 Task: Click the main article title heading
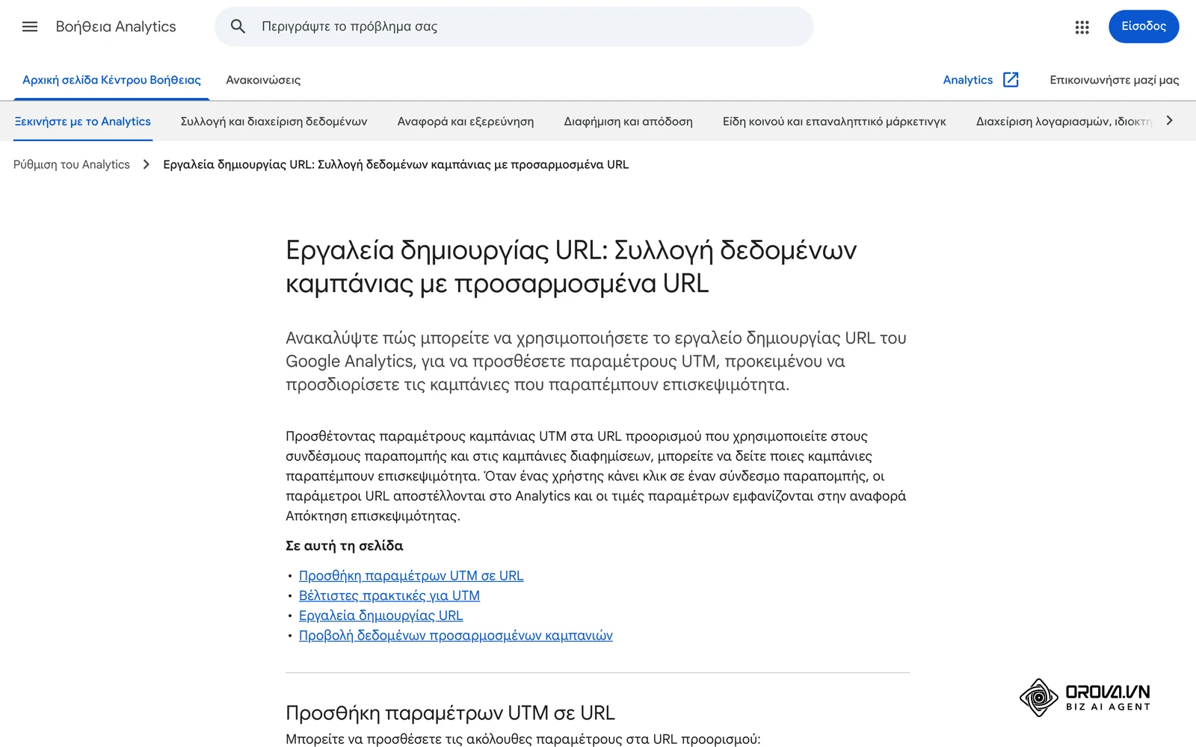click(571, 267)
